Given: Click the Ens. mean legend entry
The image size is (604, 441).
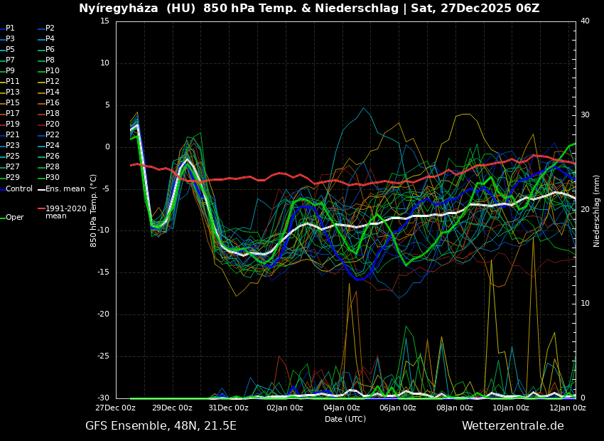Looking at the screenshot, I should point(65,189).
